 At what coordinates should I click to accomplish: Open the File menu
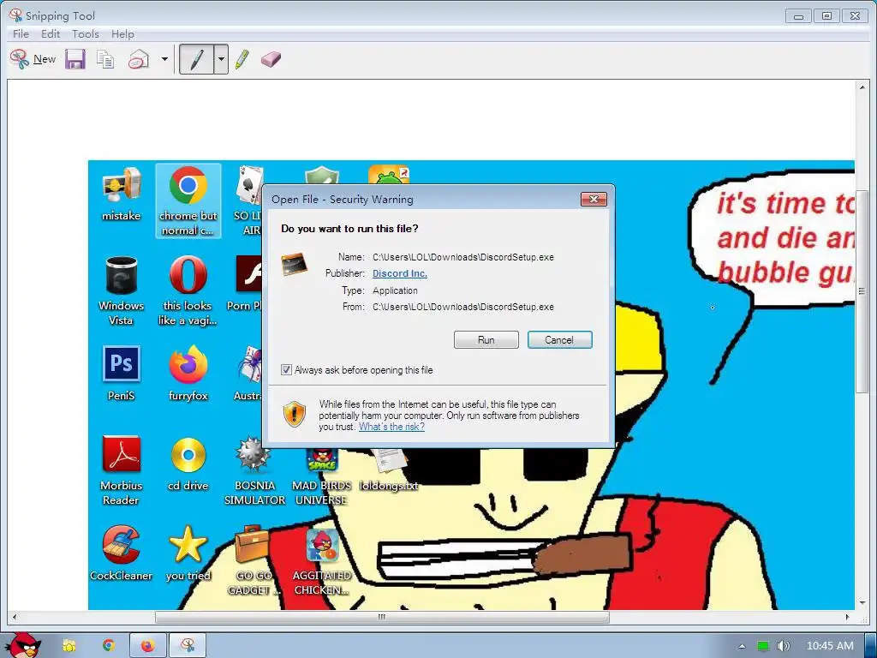tap(21, 33)
